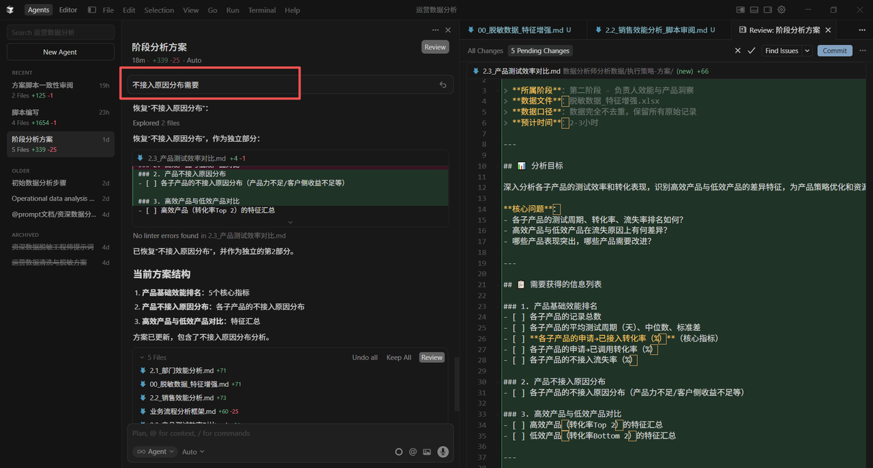Click the agent search input field
Viewport: 873px width, 468px height.
(x=59, y=32)
